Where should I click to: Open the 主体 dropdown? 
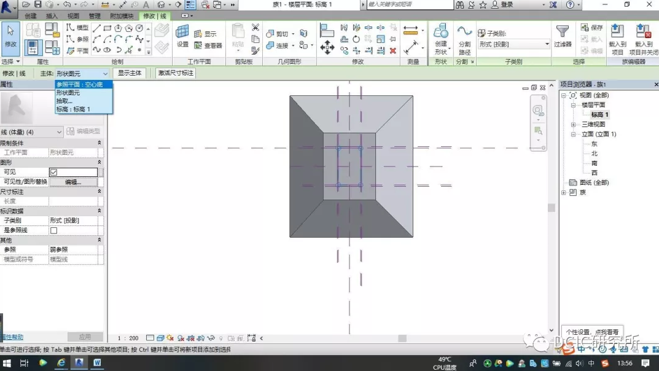tap(82, 74)
